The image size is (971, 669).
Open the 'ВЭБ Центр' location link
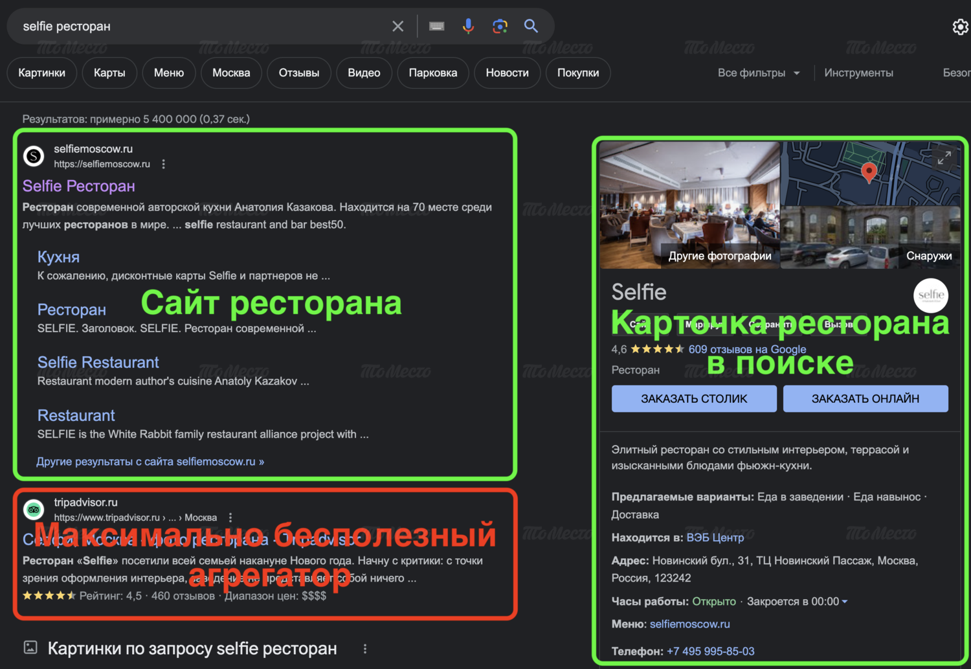(715, 538)
